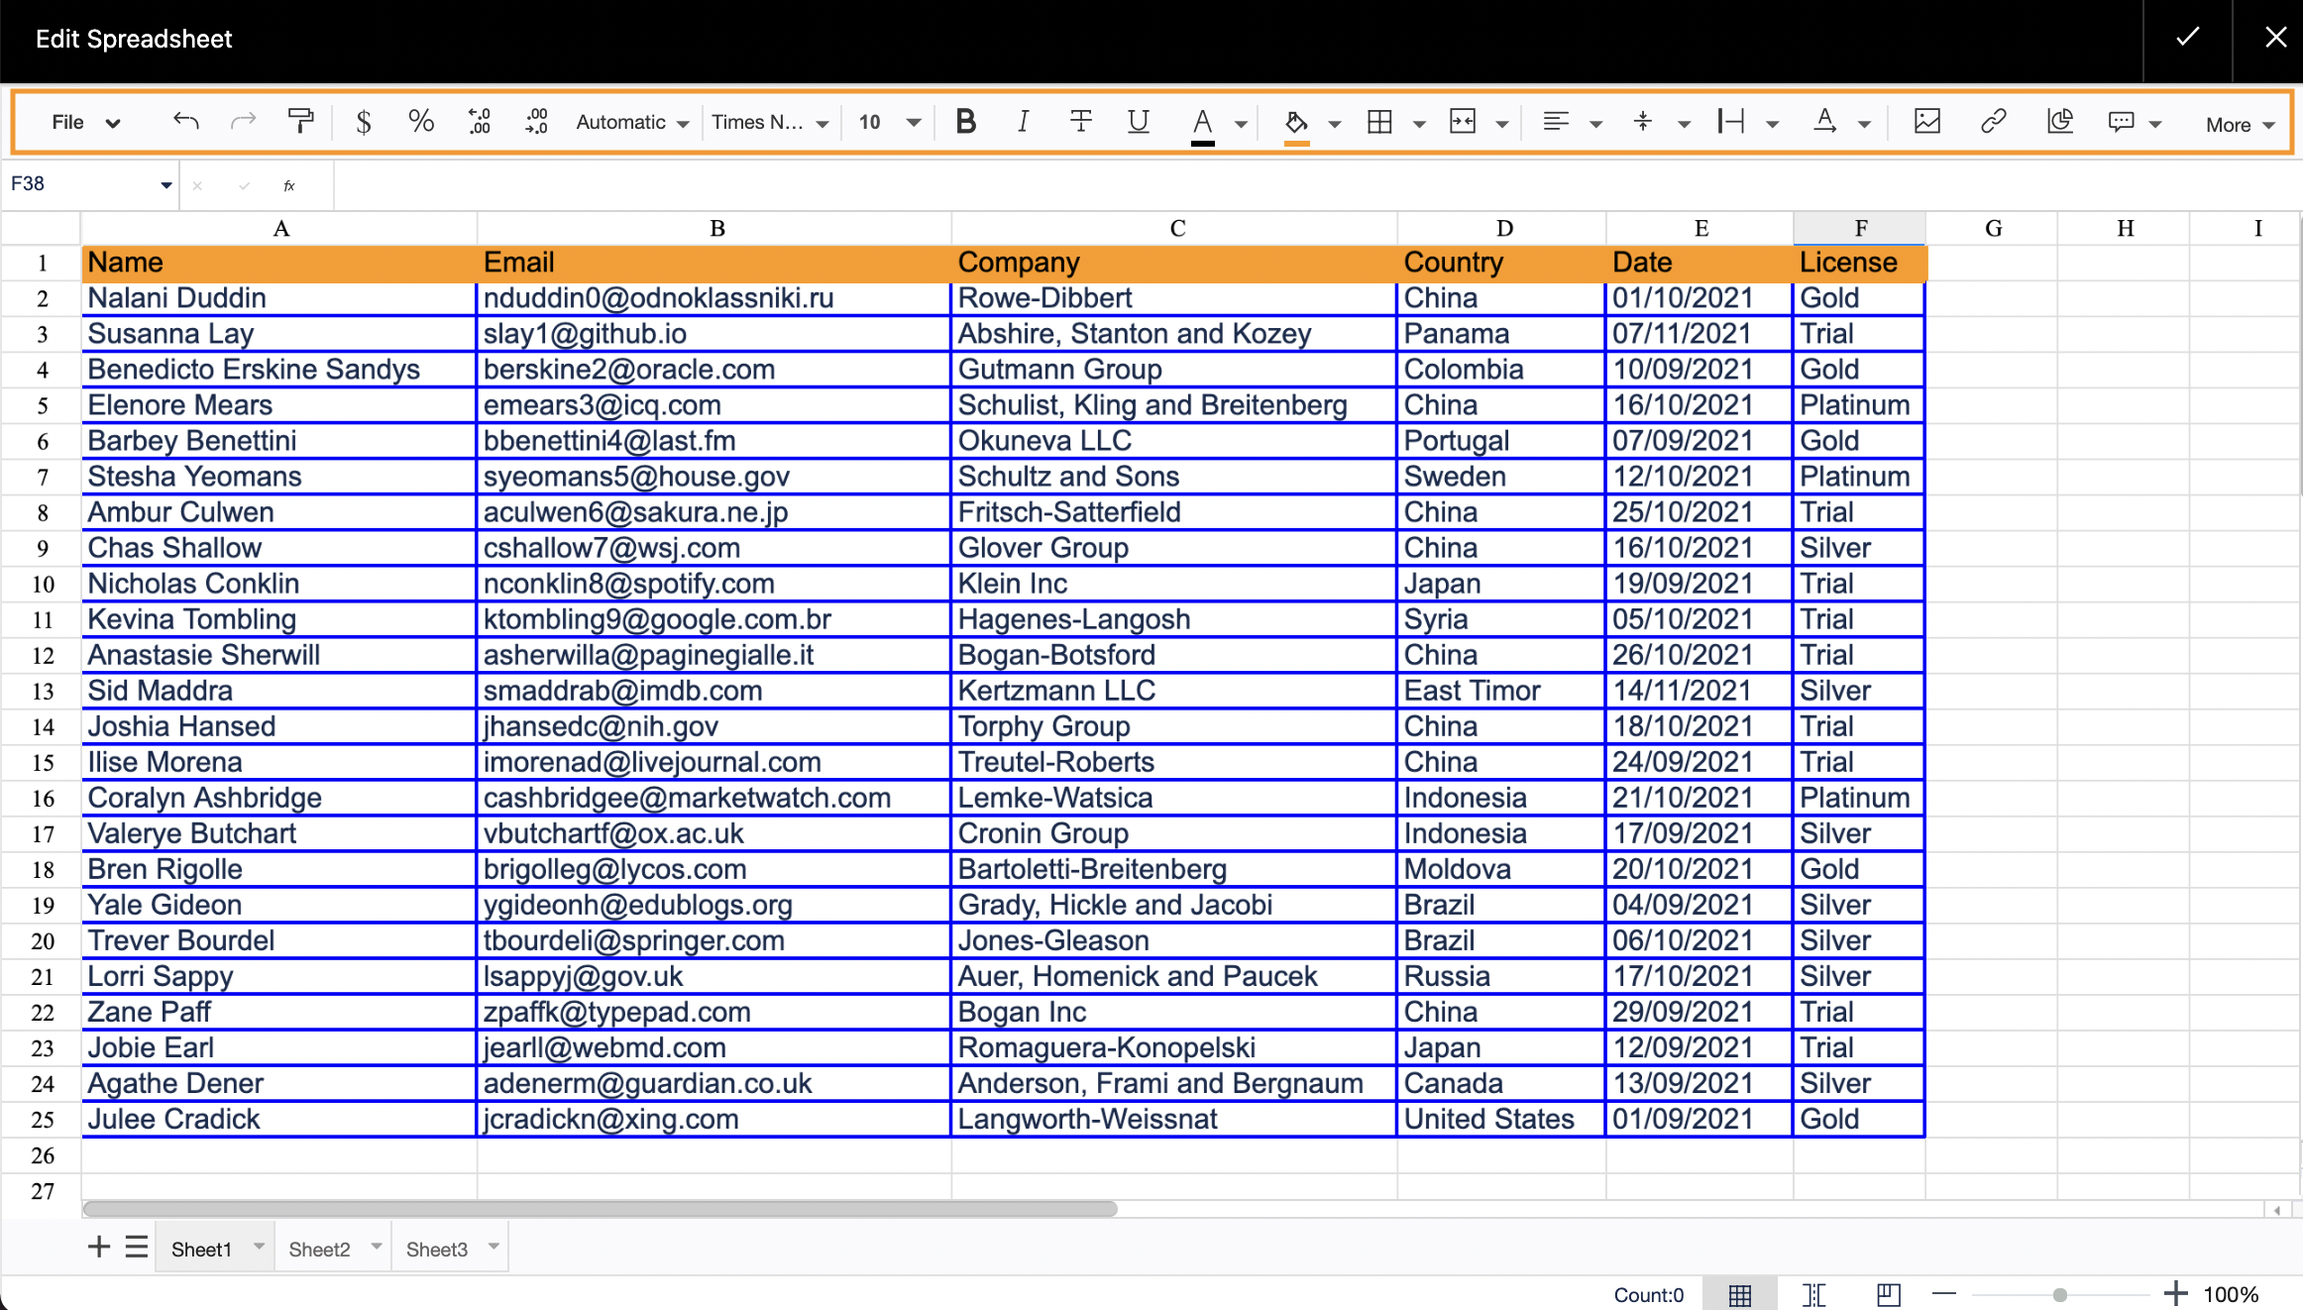
Task: Toggle bold formatting
Action: pos(965,121)
